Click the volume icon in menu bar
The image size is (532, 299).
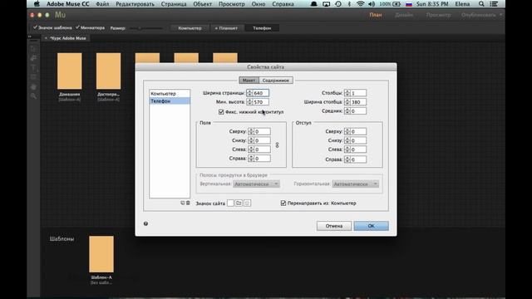pos(372,4)
